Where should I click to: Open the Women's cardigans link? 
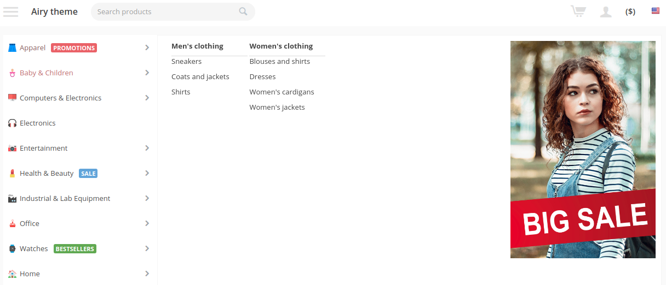(x=282, y=92)
